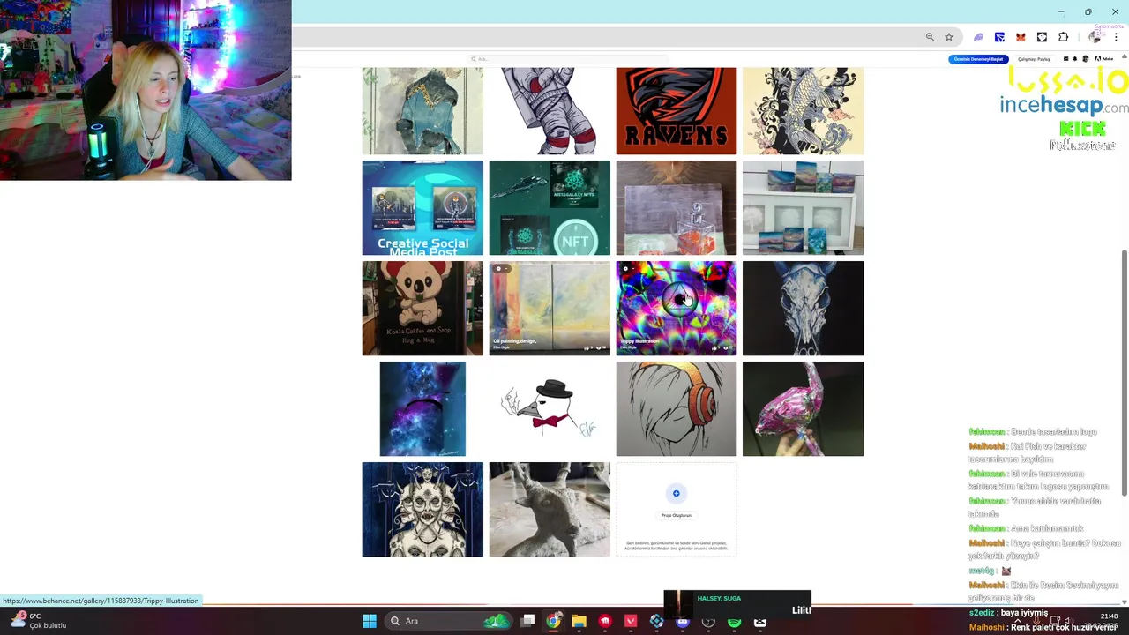This screenshot has width=1129, height=635.
Task: Open the small canvas paintings shelf project
Action: click(803, 207)
